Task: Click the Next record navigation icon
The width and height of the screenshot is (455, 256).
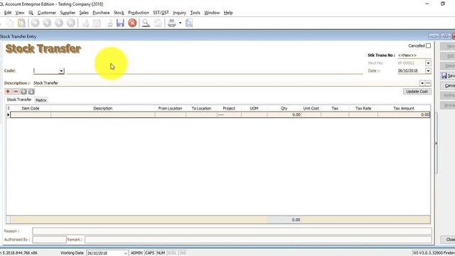Action: (x=59, y=23)
